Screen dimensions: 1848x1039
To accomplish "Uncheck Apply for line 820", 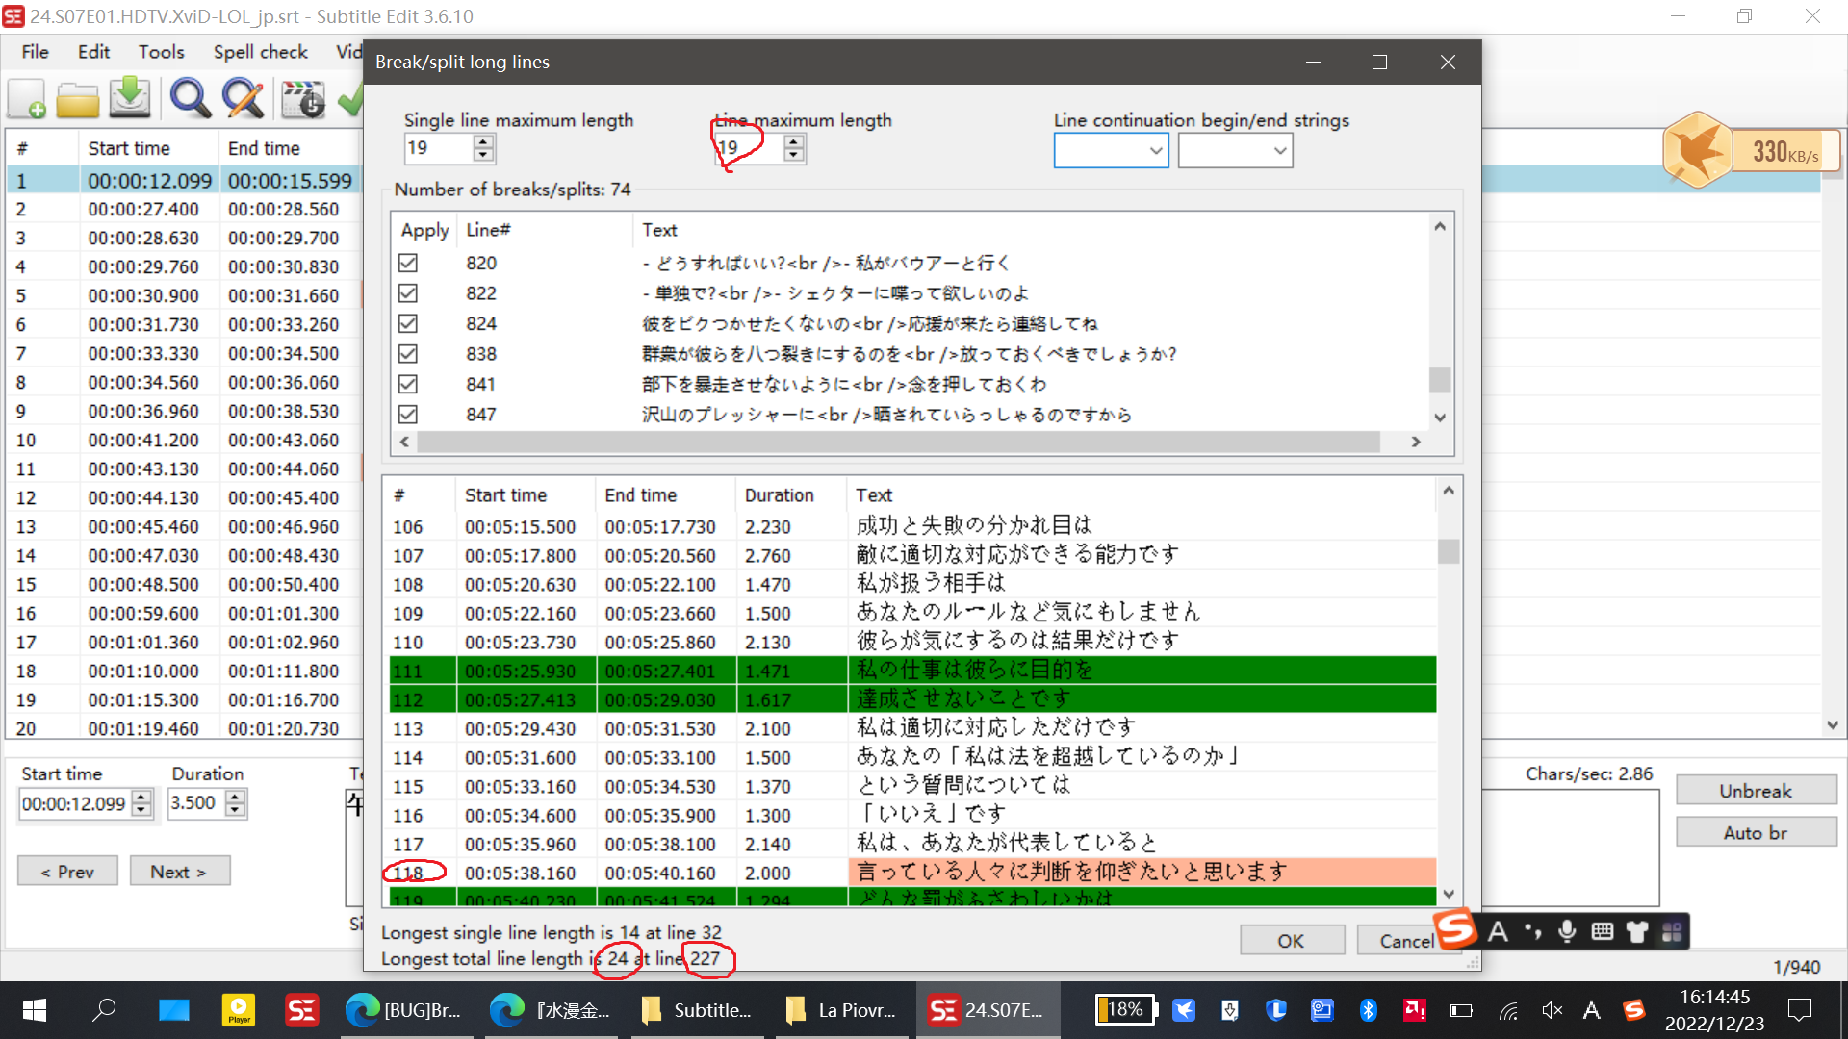I will click(407, 263).
